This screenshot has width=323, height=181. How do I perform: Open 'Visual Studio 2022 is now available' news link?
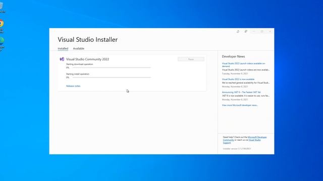tap(238, 79)
